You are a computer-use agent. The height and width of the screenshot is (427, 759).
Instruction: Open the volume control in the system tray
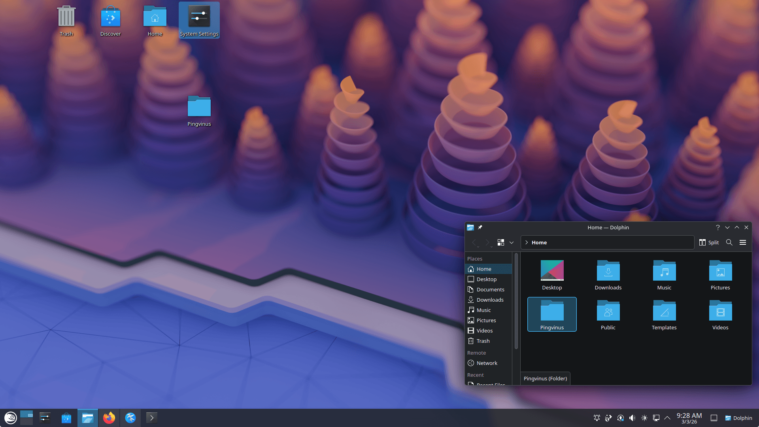coord(632,418)
